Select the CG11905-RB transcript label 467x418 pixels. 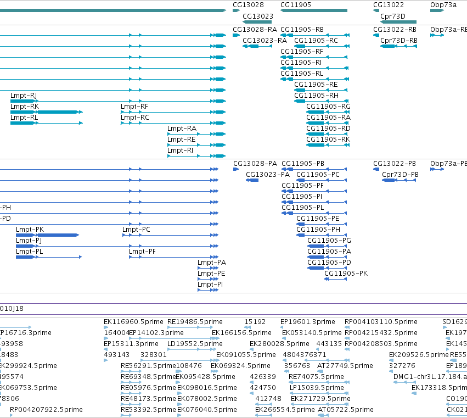click(x=302, y=30)
